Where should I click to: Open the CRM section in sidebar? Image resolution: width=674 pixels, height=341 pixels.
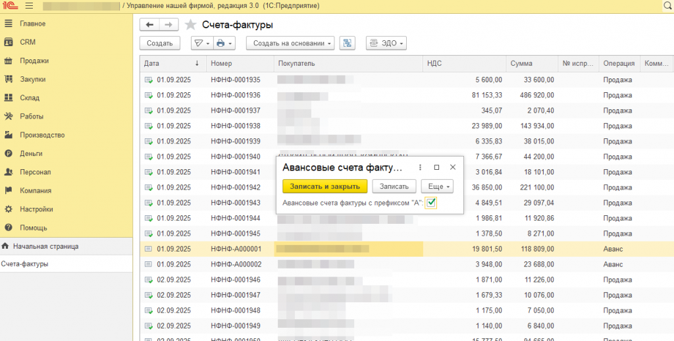(28, 42)
